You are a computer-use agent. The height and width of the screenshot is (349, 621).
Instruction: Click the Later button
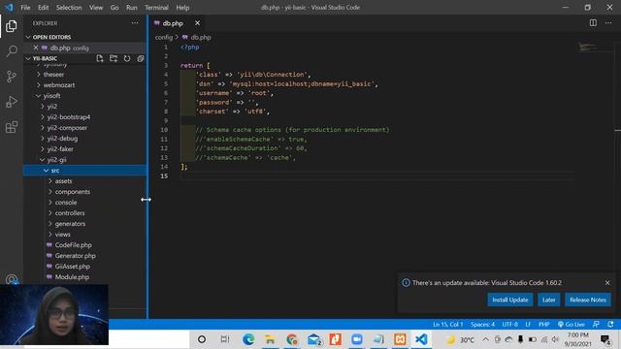point(548,300)
